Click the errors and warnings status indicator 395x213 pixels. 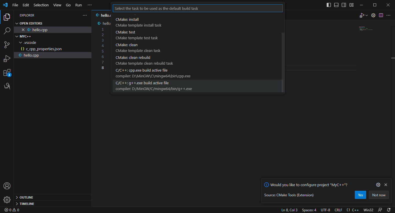[x=12, y=210]
